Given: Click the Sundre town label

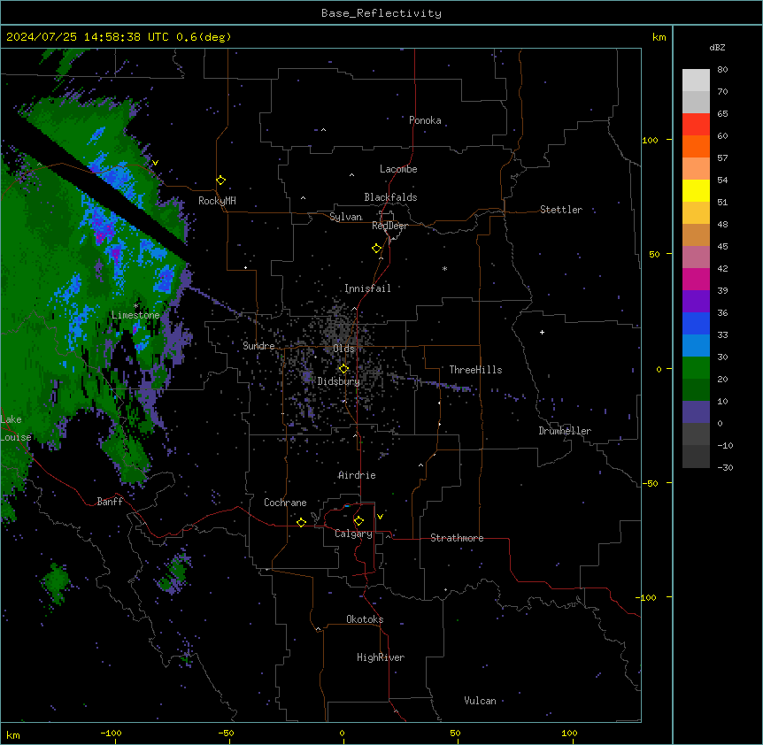Looking at the screenshot, I should pyautogui.click(x=258, y=346).
